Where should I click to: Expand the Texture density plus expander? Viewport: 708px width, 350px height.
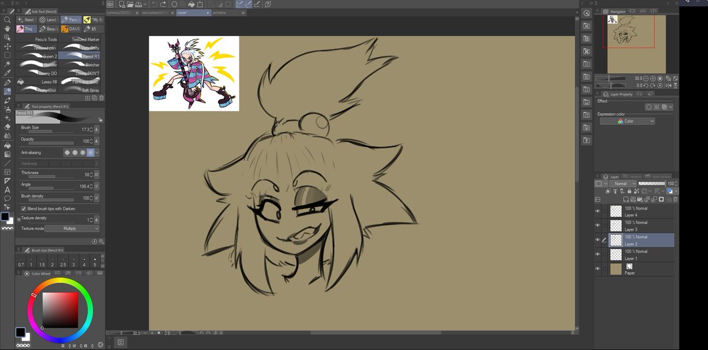(19, 219)
